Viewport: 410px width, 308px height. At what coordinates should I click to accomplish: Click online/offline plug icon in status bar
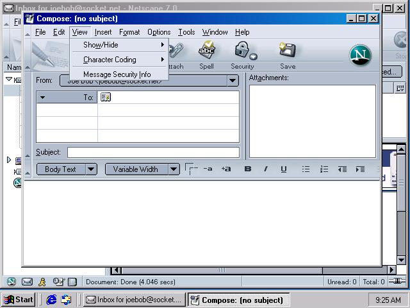[397, 281]
